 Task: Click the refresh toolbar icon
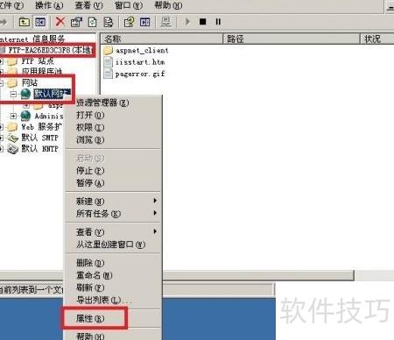[x=92, y=22]
